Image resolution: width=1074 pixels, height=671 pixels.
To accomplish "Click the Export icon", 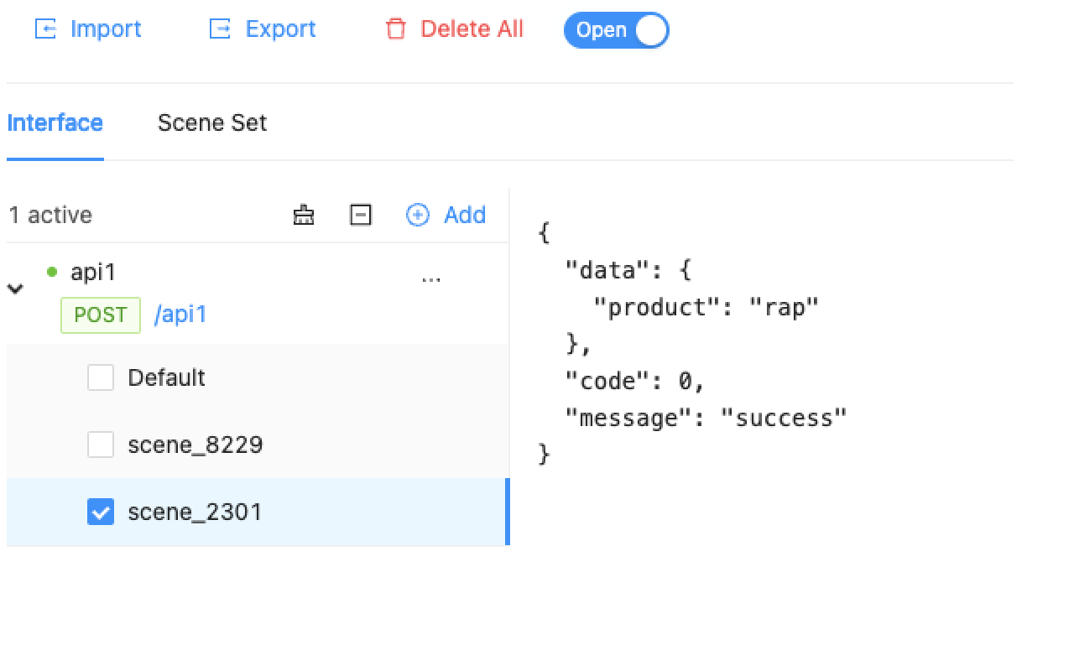I will pos(220,29).
